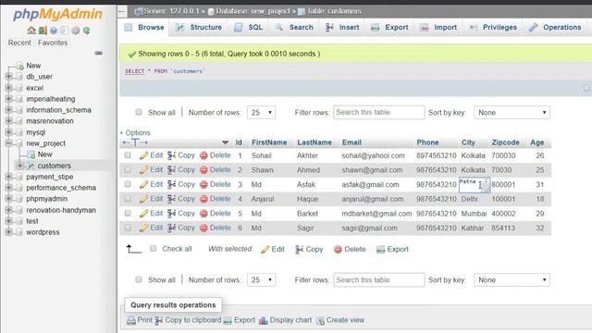This screenshot has height=333, width=592.
Task: Expand the db_user database node
Action: [8, 77]
